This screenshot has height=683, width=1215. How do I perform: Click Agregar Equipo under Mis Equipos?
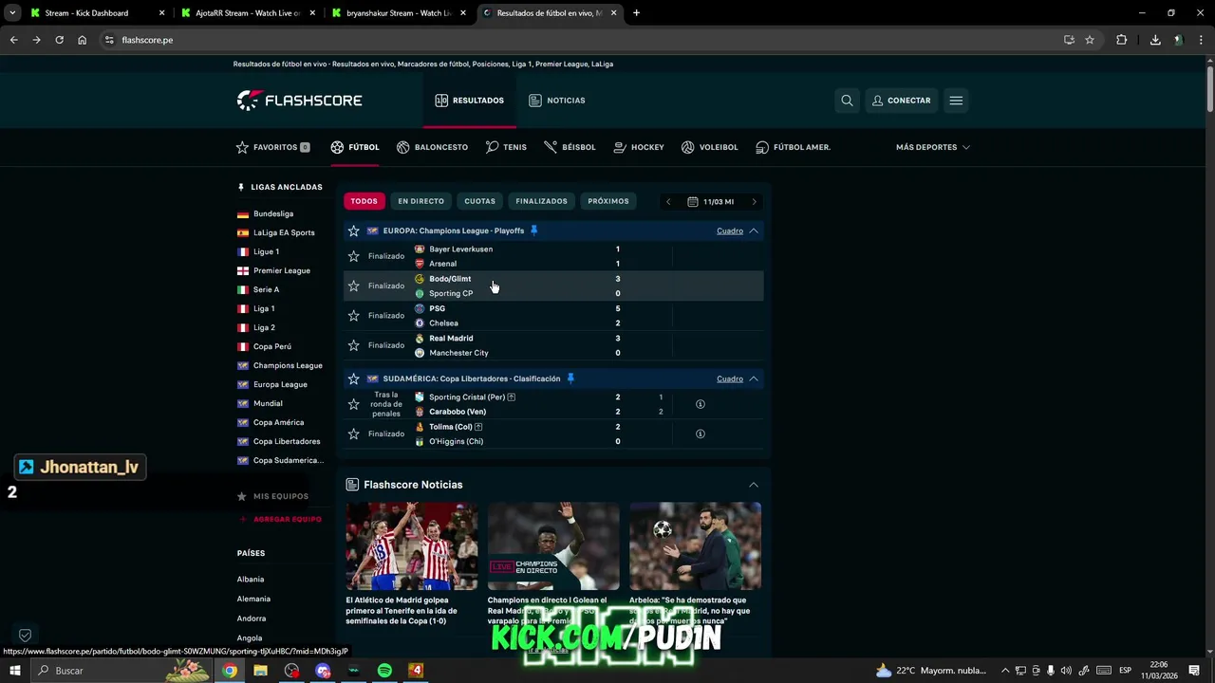point(280,520)
